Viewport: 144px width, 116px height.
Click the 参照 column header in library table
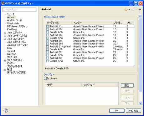tap(63, 85)
